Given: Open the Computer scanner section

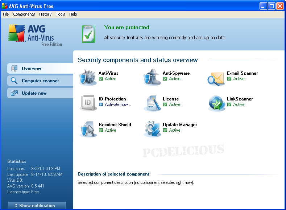Looking at the screenshot, I should [x=40, y=81].
